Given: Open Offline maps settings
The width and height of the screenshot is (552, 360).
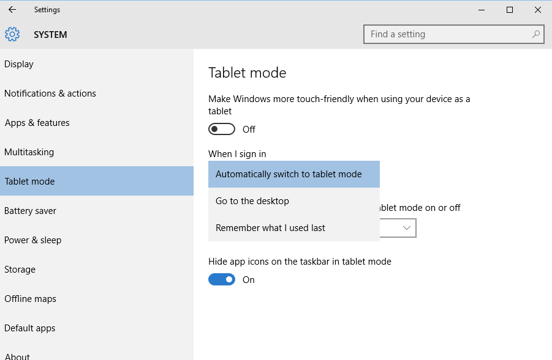Looking at the screenshot, I should click(x=97, y=298).
